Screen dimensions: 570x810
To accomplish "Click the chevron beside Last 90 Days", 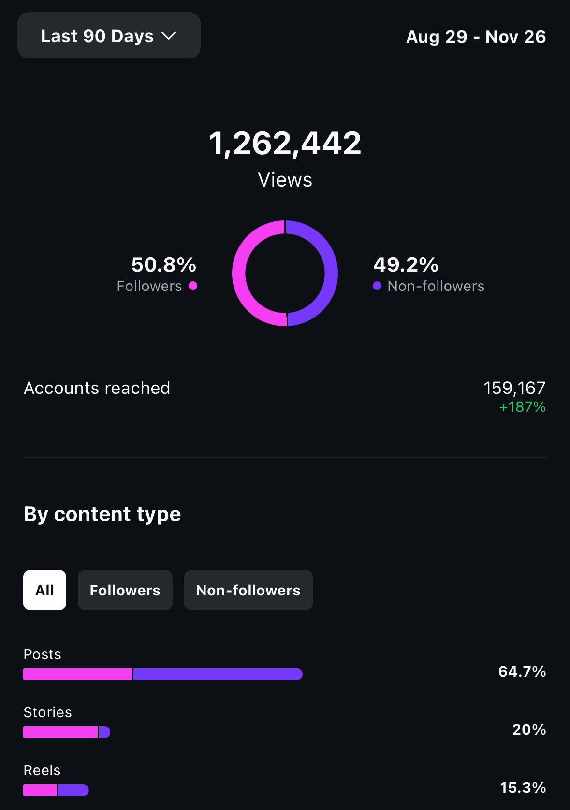I will pos(169,36).
